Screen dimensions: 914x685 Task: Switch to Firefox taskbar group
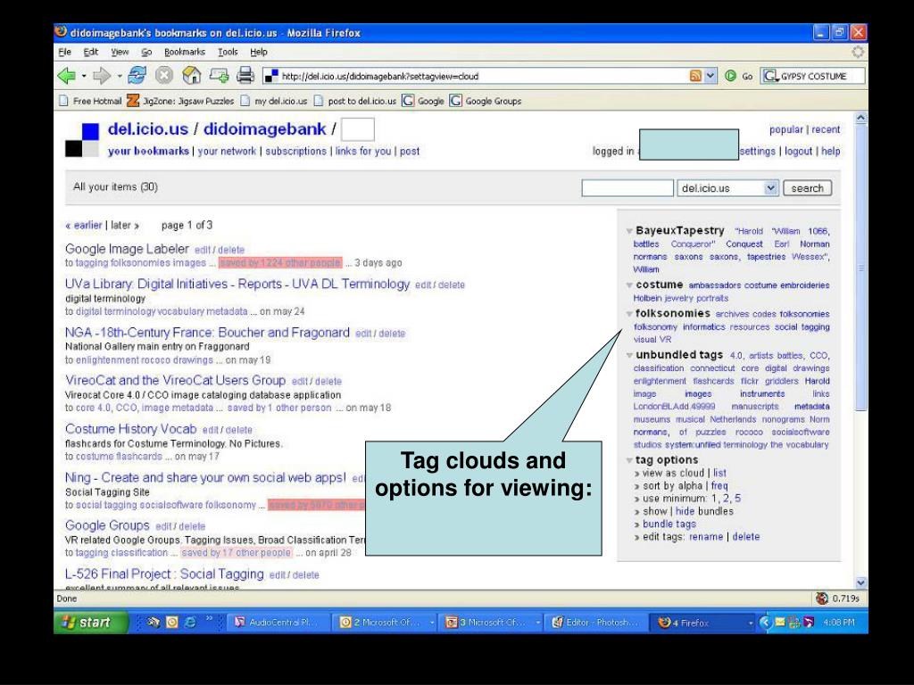[x=704, y=622]
